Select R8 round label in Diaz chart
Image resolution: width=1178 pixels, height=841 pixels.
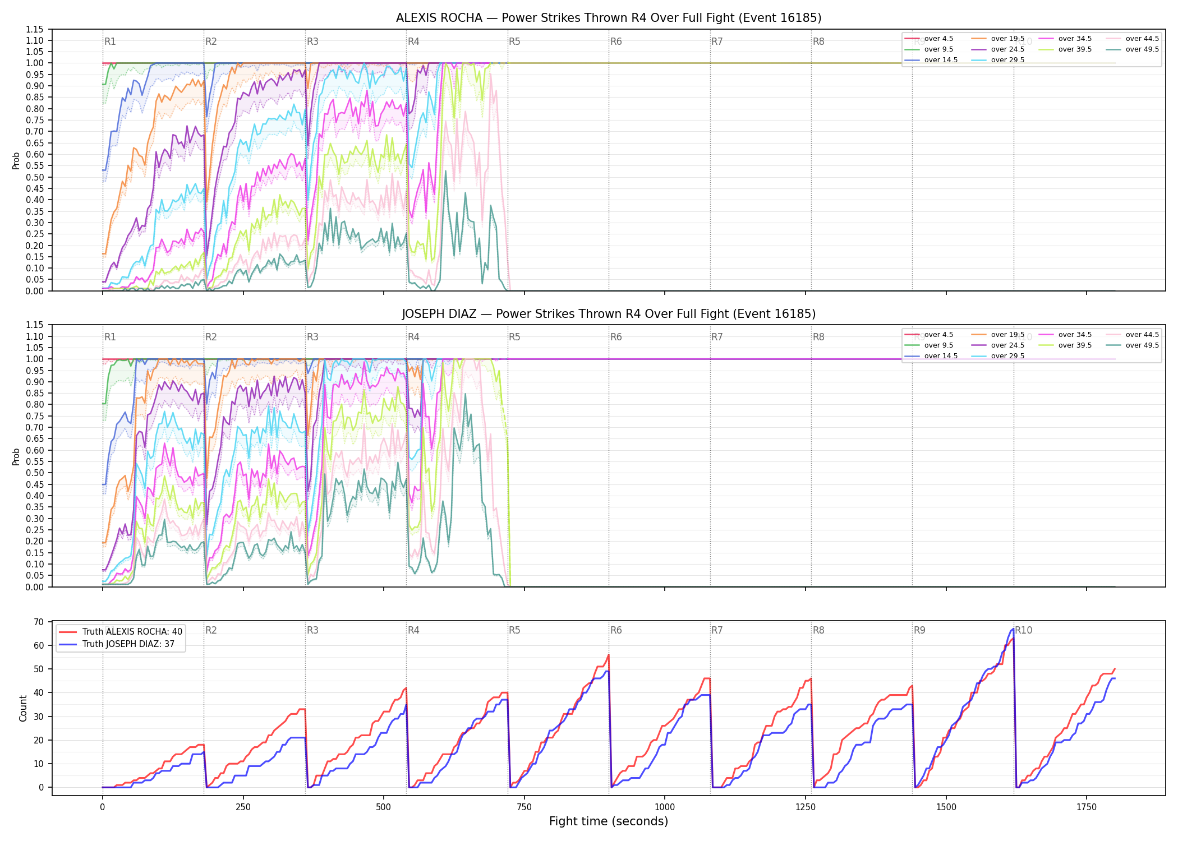tap(818, 337)
